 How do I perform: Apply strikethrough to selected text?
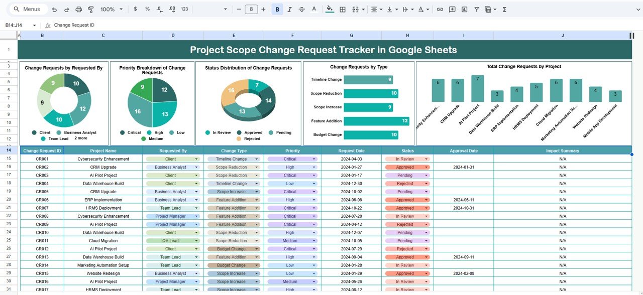pos(300,9)
